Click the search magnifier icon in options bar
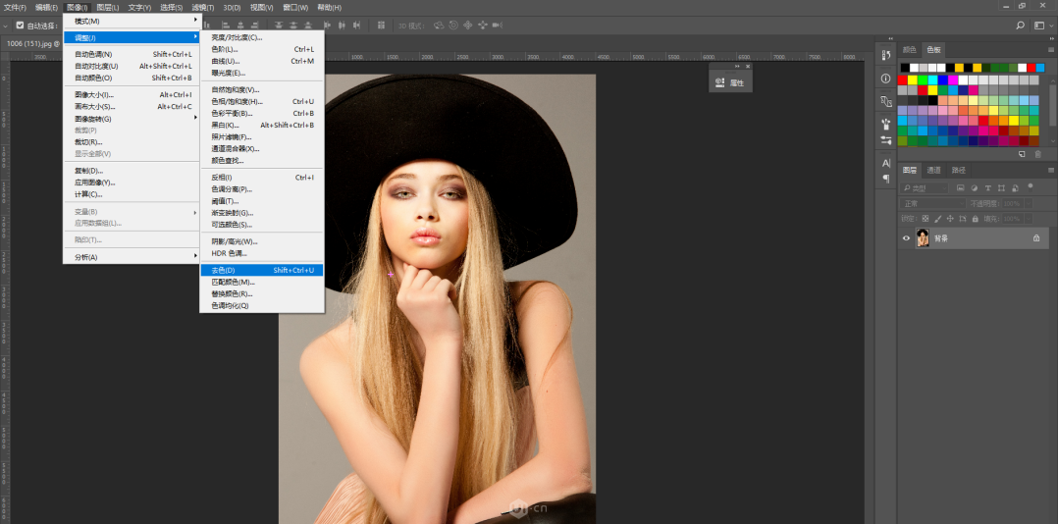This screenshot has width=1058, height=524. pos(1021,26)
